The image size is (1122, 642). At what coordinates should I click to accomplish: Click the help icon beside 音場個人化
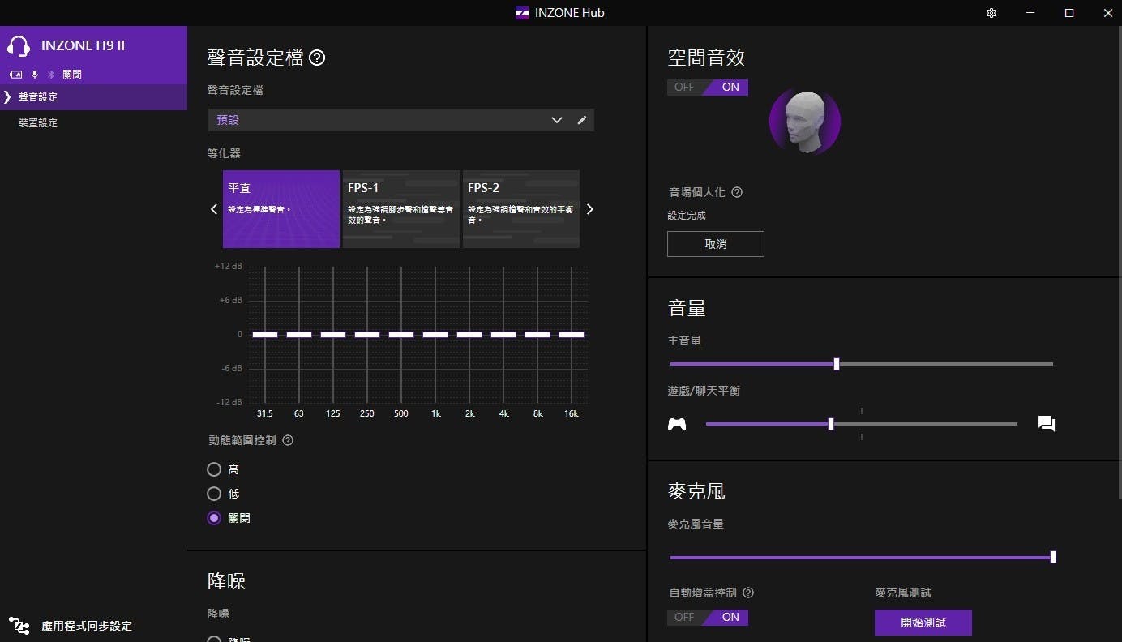[x=737, y=192]
